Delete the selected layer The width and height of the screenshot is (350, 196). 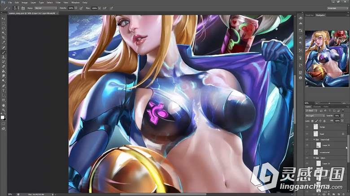coord(344,195)
